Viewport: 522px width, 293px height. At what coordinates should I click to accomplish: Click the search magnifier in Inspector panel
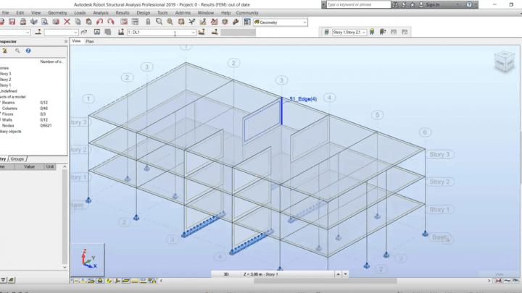(x=17, y=51)
